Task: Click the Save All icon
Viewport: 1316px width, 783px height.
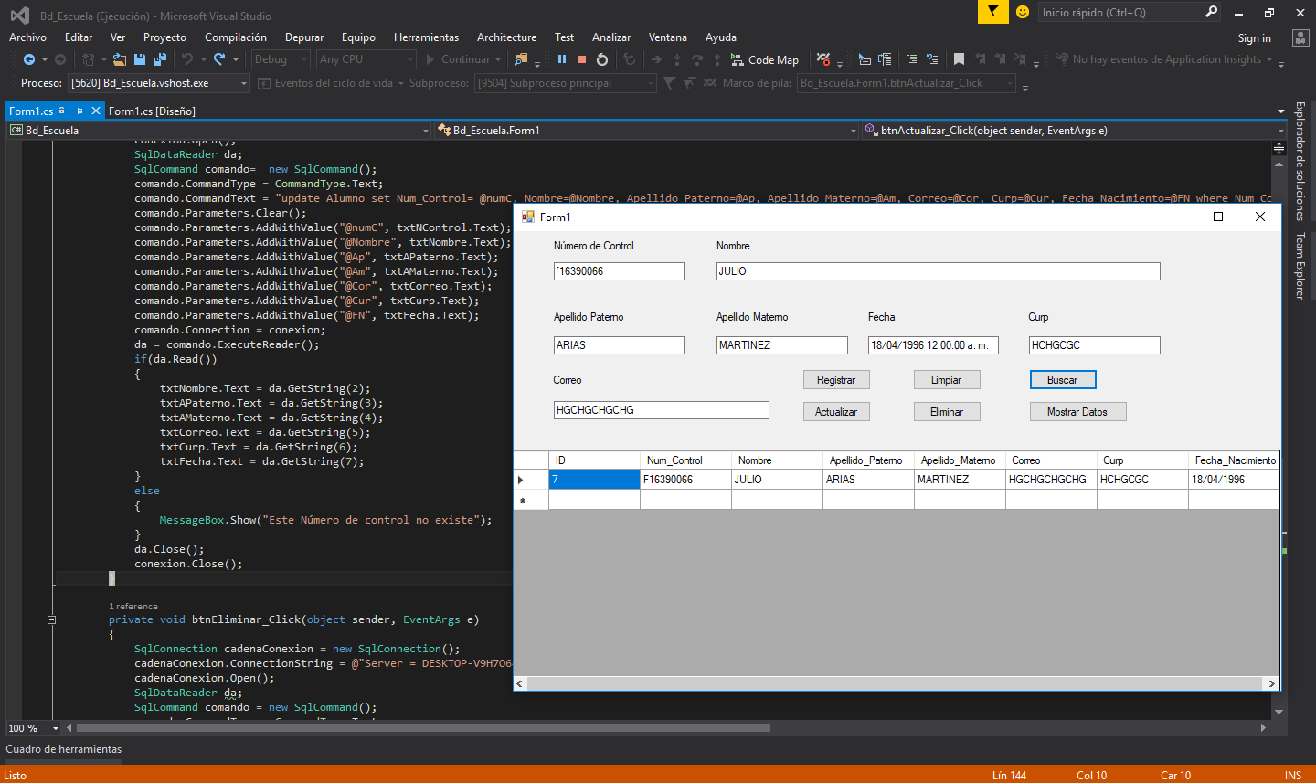Action: click(x=160, y=59)
